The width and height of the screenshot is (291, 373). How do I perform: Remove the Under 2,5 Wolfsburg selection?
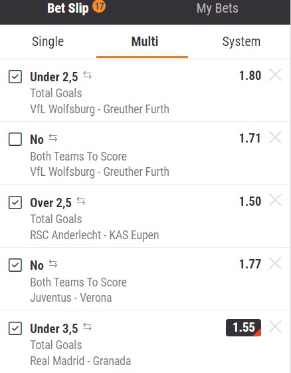(x=275, y=75)
